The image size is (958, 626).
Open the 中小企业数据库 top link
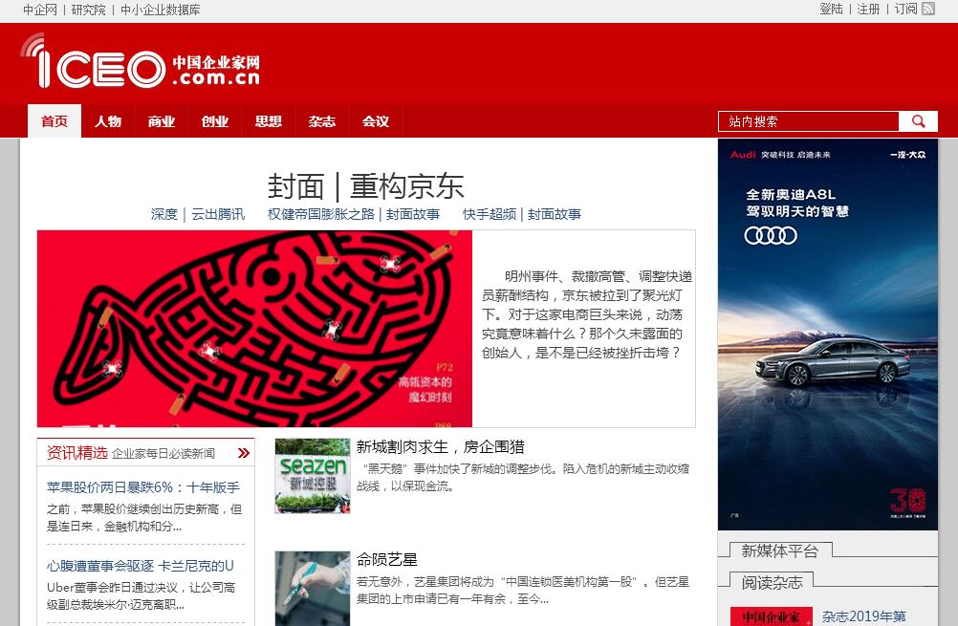(161, 10)
